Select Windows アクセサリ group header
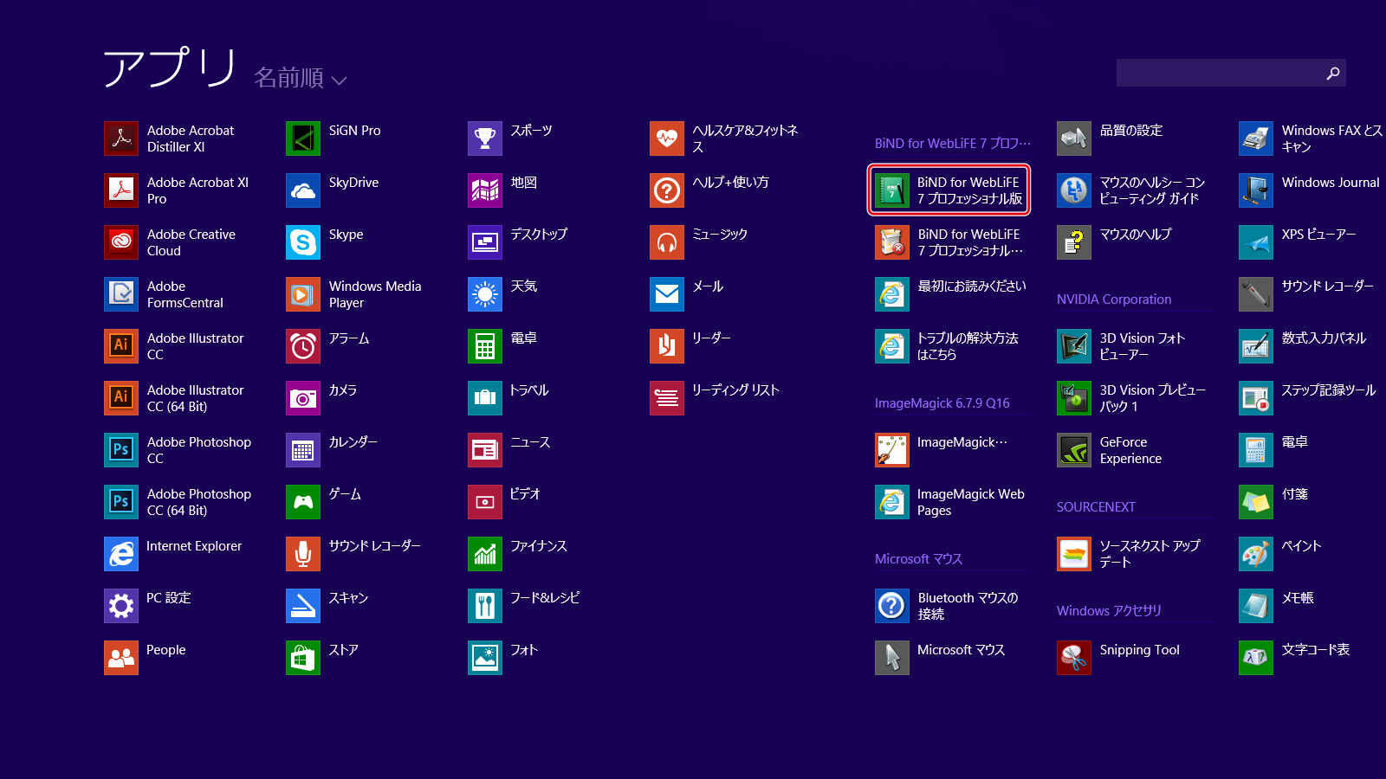The height and width of the screenshot is (779, 1386). [x=1109, y=611]
